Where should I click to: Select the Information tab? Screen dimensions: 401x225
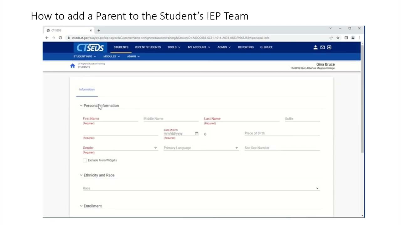coord(87,89)
